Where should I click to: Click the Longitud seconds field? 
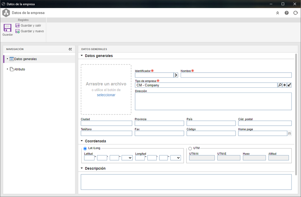point(163,158)
